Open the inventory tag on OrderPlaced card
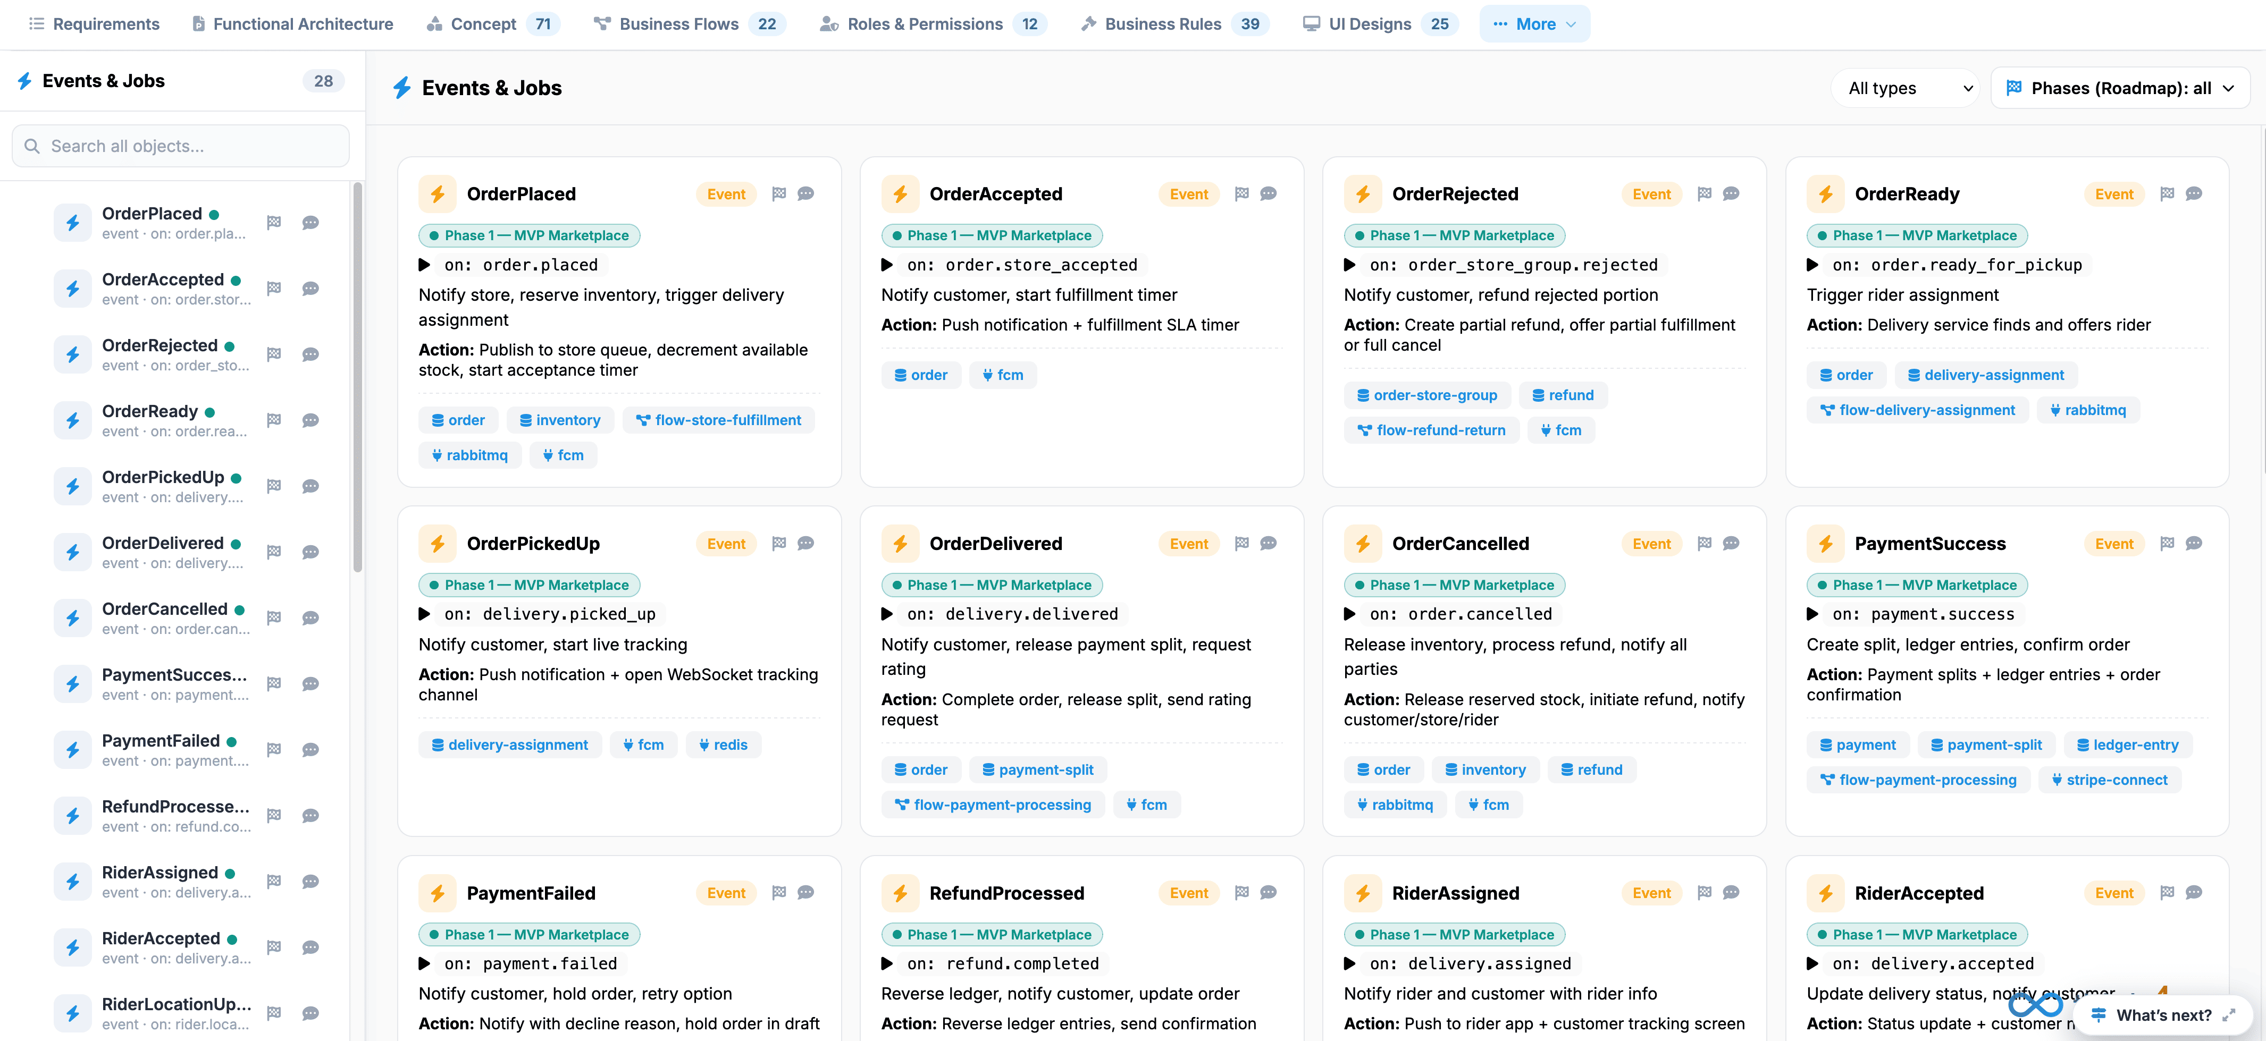2266x1041 pixels. click(x=560, y=420)
